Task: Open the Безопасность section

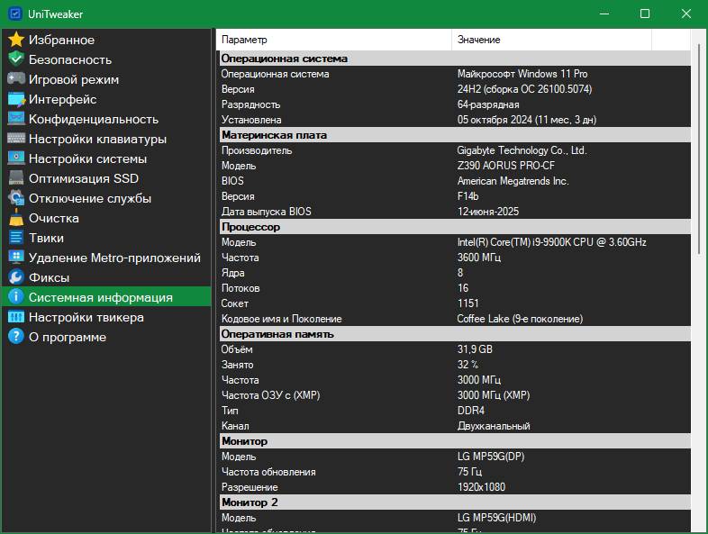Action: pos(106,59)
